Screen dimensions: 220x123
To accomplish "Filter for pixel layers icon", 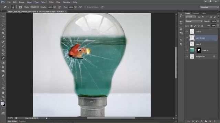I will click(x=199, y=17).
